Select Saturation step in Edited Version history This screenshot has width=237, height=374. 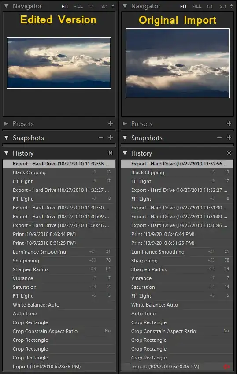pos(59,287)
